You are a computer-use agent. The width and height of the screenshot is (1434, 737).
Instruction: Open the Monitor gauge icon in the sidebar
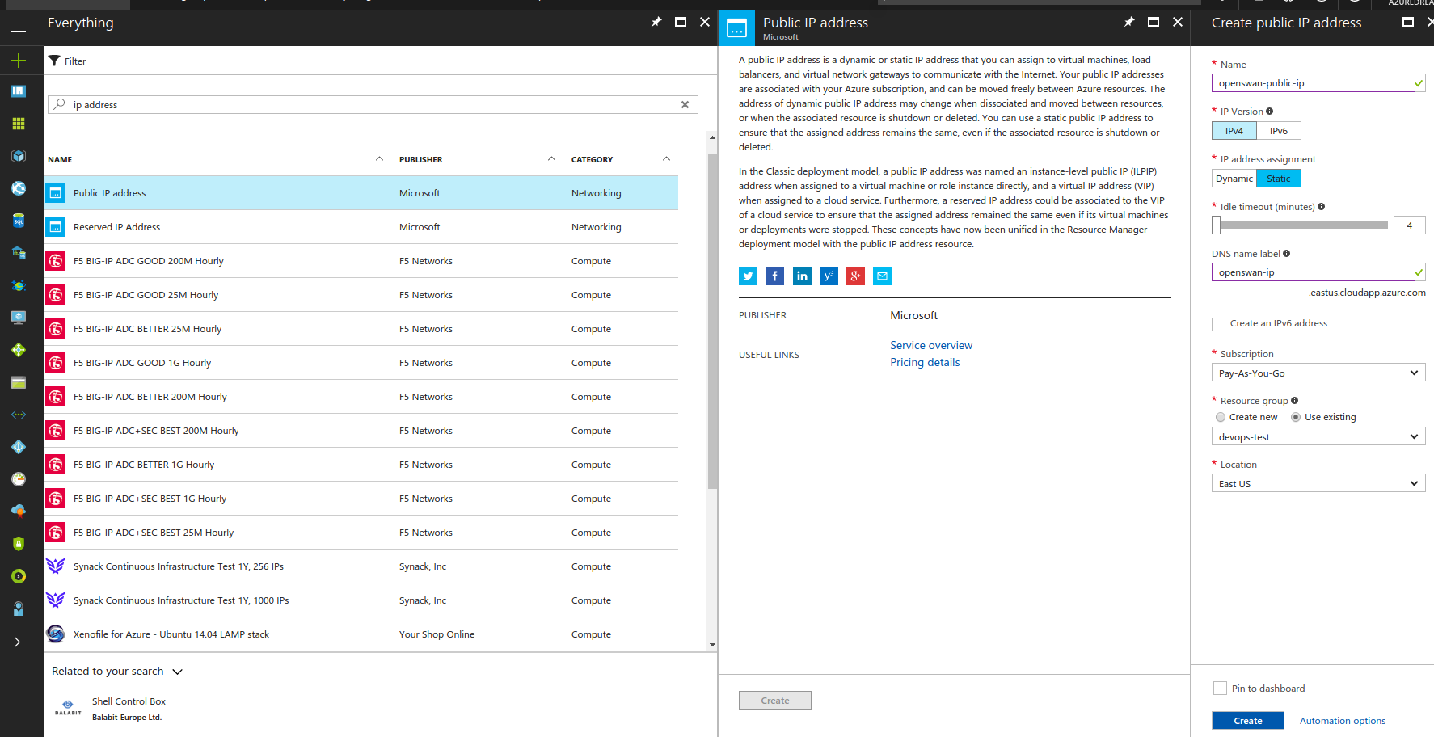pyautogui.click(x=19, y=479)
